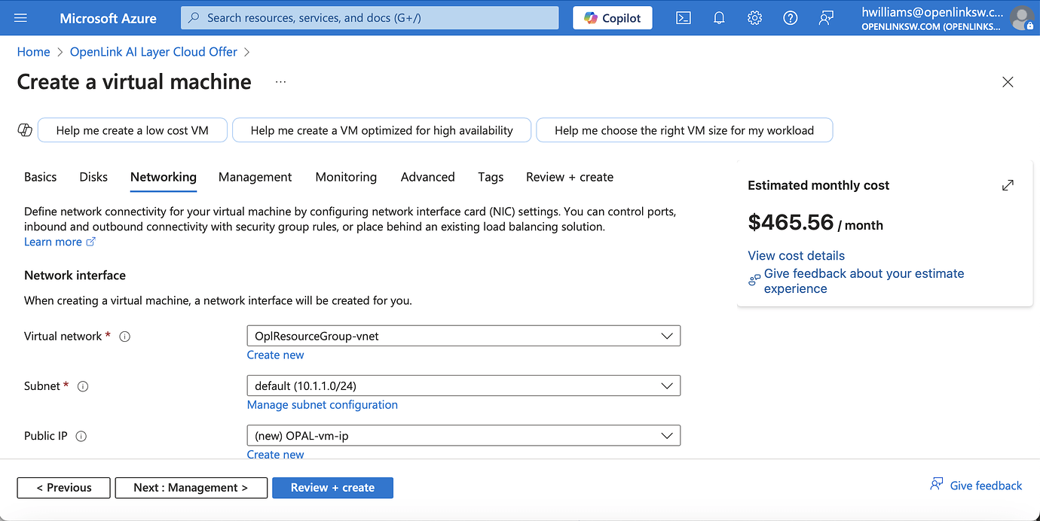The image size is (1040, 521).
Task: Click the Microsoft Azure home title
Action: pos(109,18)
